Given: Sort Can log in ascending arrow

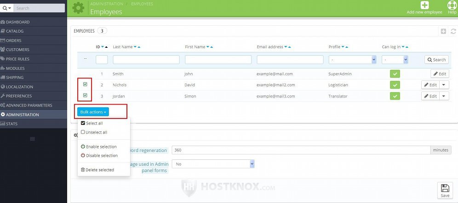Looking at the screenshot, I should [407, 47].
